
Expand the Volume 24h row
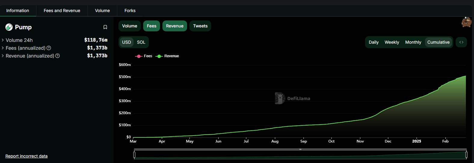tap(3, 40)
